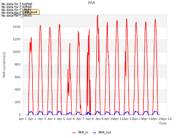Screen dimensions: 184x138
Task: Click the yellow met annotation label
Action: click(x=31, y=12)
